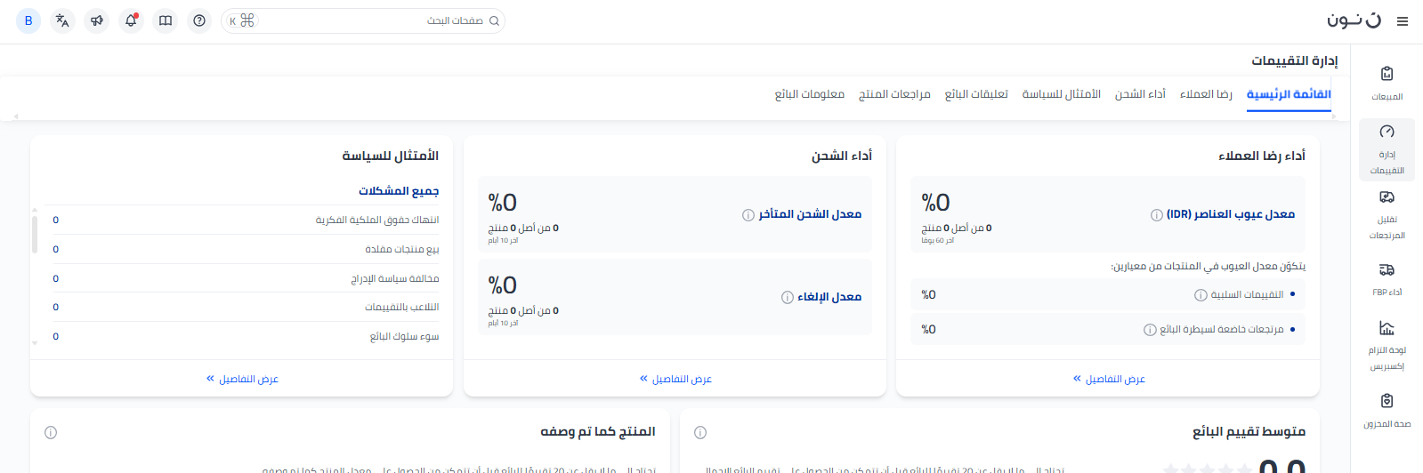
Task: Open the hamburger menu icon
Action: coord(1403,21)
